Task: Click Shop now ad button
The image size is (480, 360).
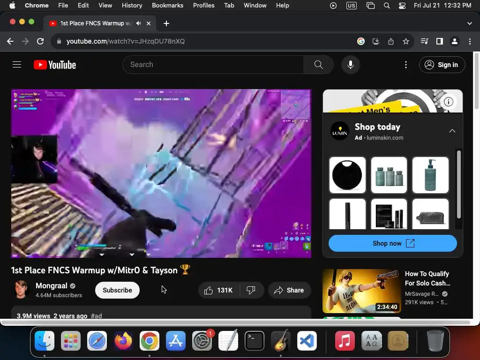Action: 393,243
